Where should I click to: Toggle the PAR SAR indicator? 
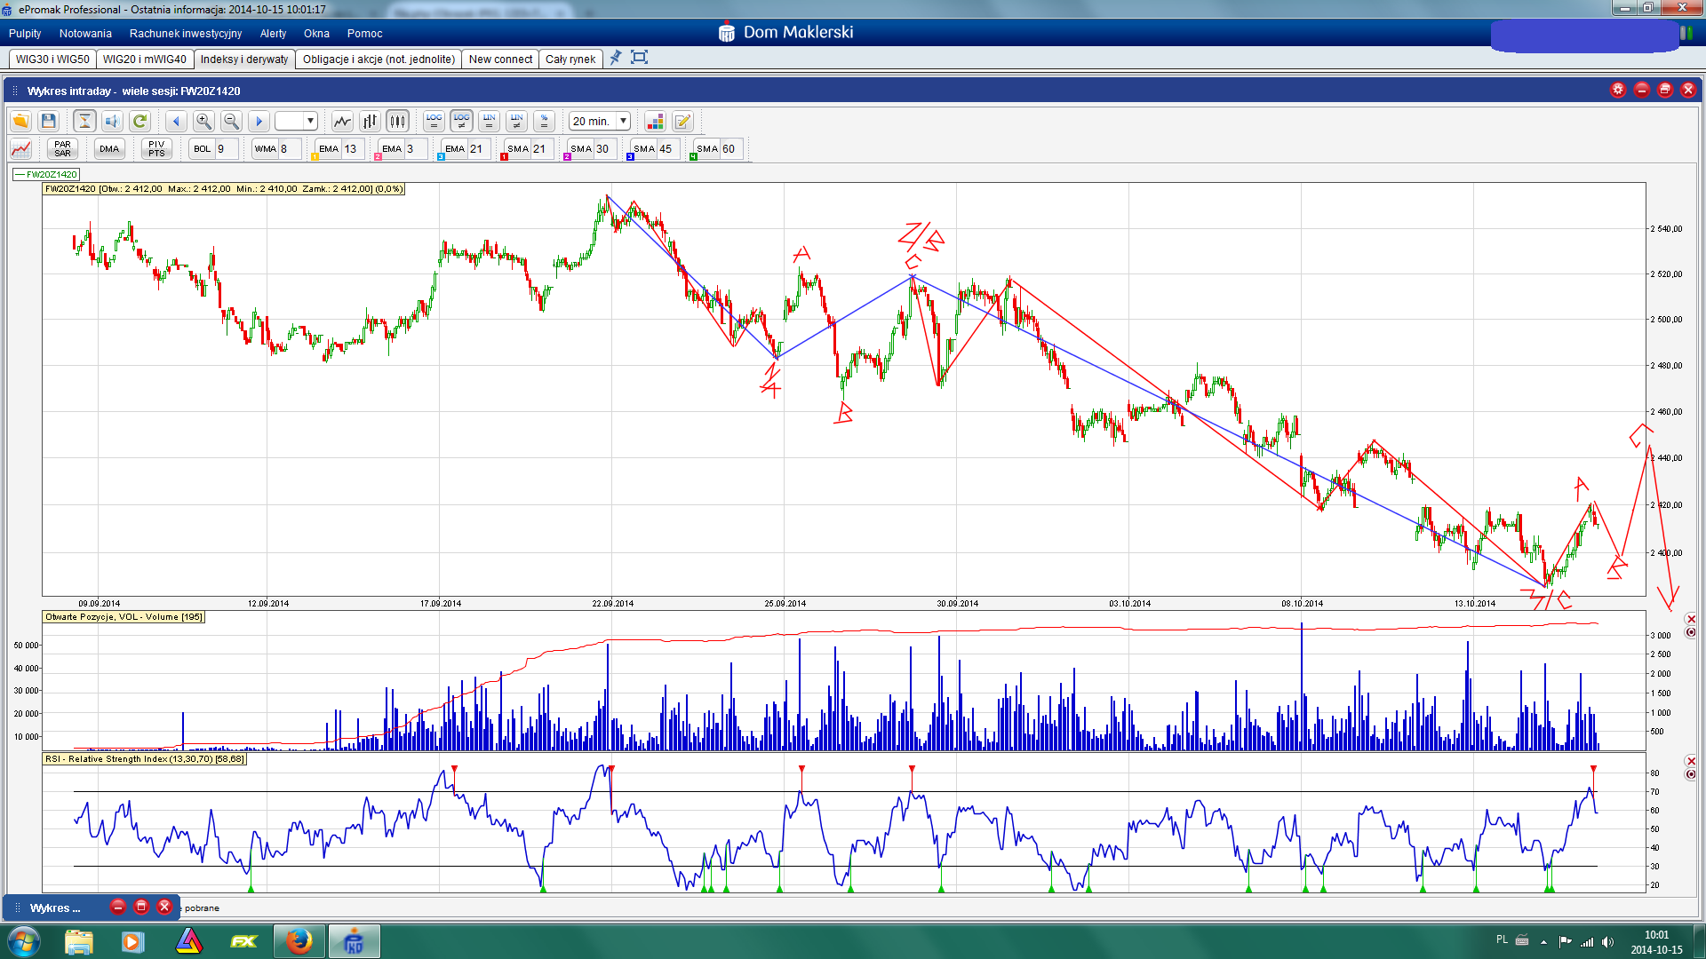(x=62, y=149)
